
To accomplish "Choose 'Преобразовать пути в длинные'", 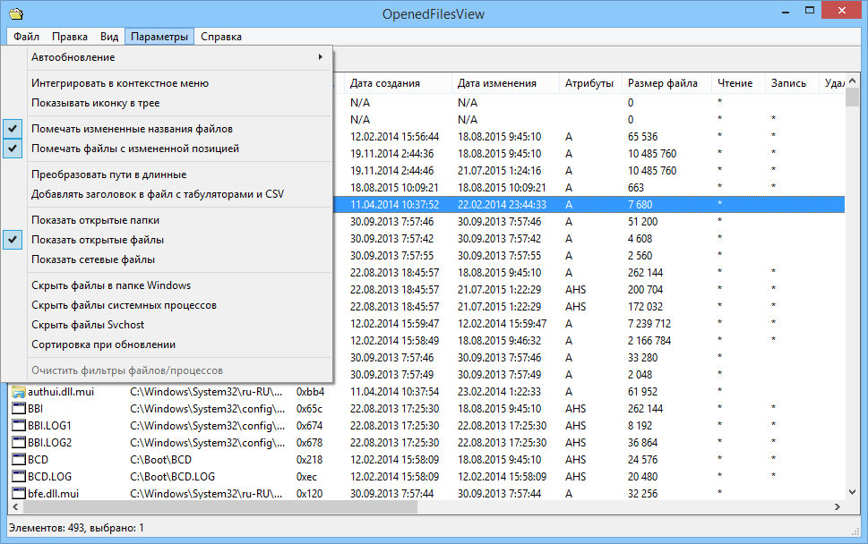I will [x=166, y=174].
